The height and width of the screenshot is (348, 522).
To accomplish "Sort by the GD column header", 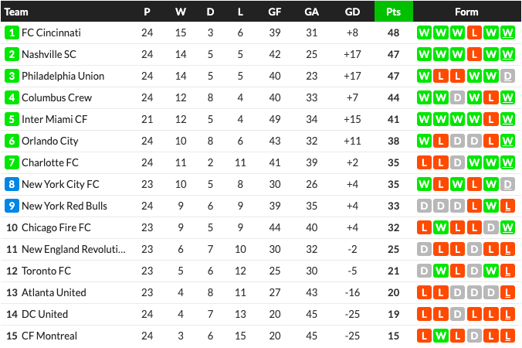I will click(x=352, y=12).
